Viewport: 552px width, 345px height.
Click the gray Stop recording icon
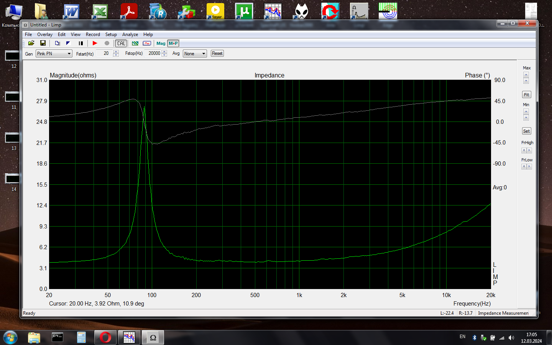[x=107, y=43]
